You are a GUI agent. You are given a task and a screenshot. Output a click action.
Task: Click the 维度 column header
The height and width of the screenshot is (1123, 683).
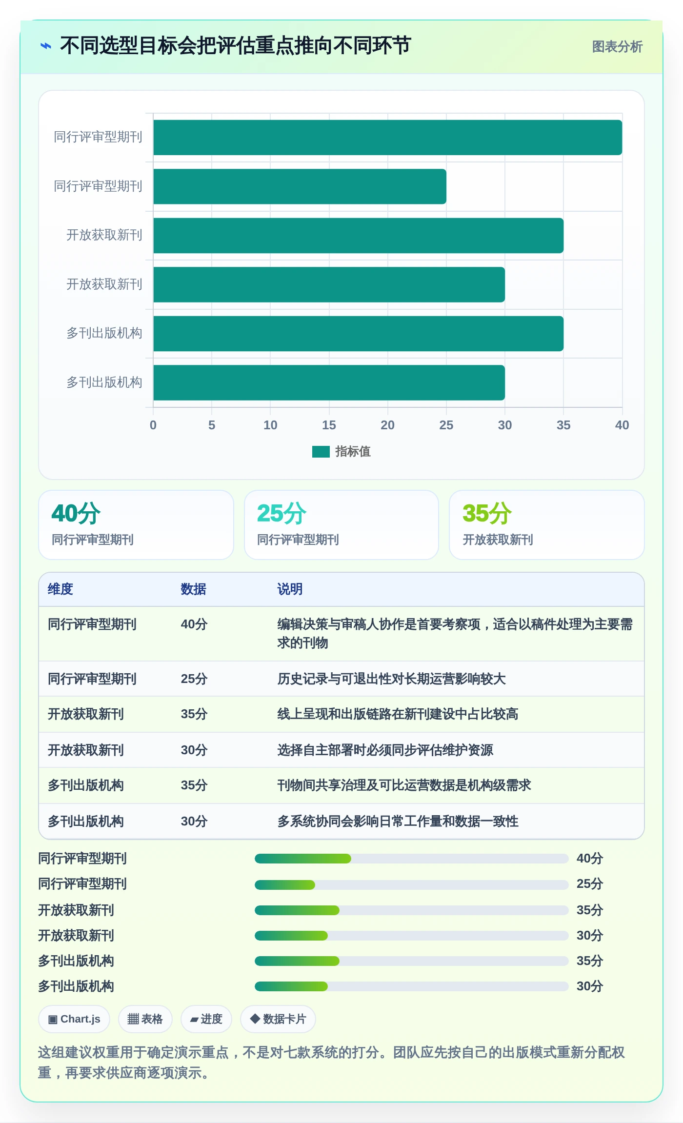[x=60, y=589]
